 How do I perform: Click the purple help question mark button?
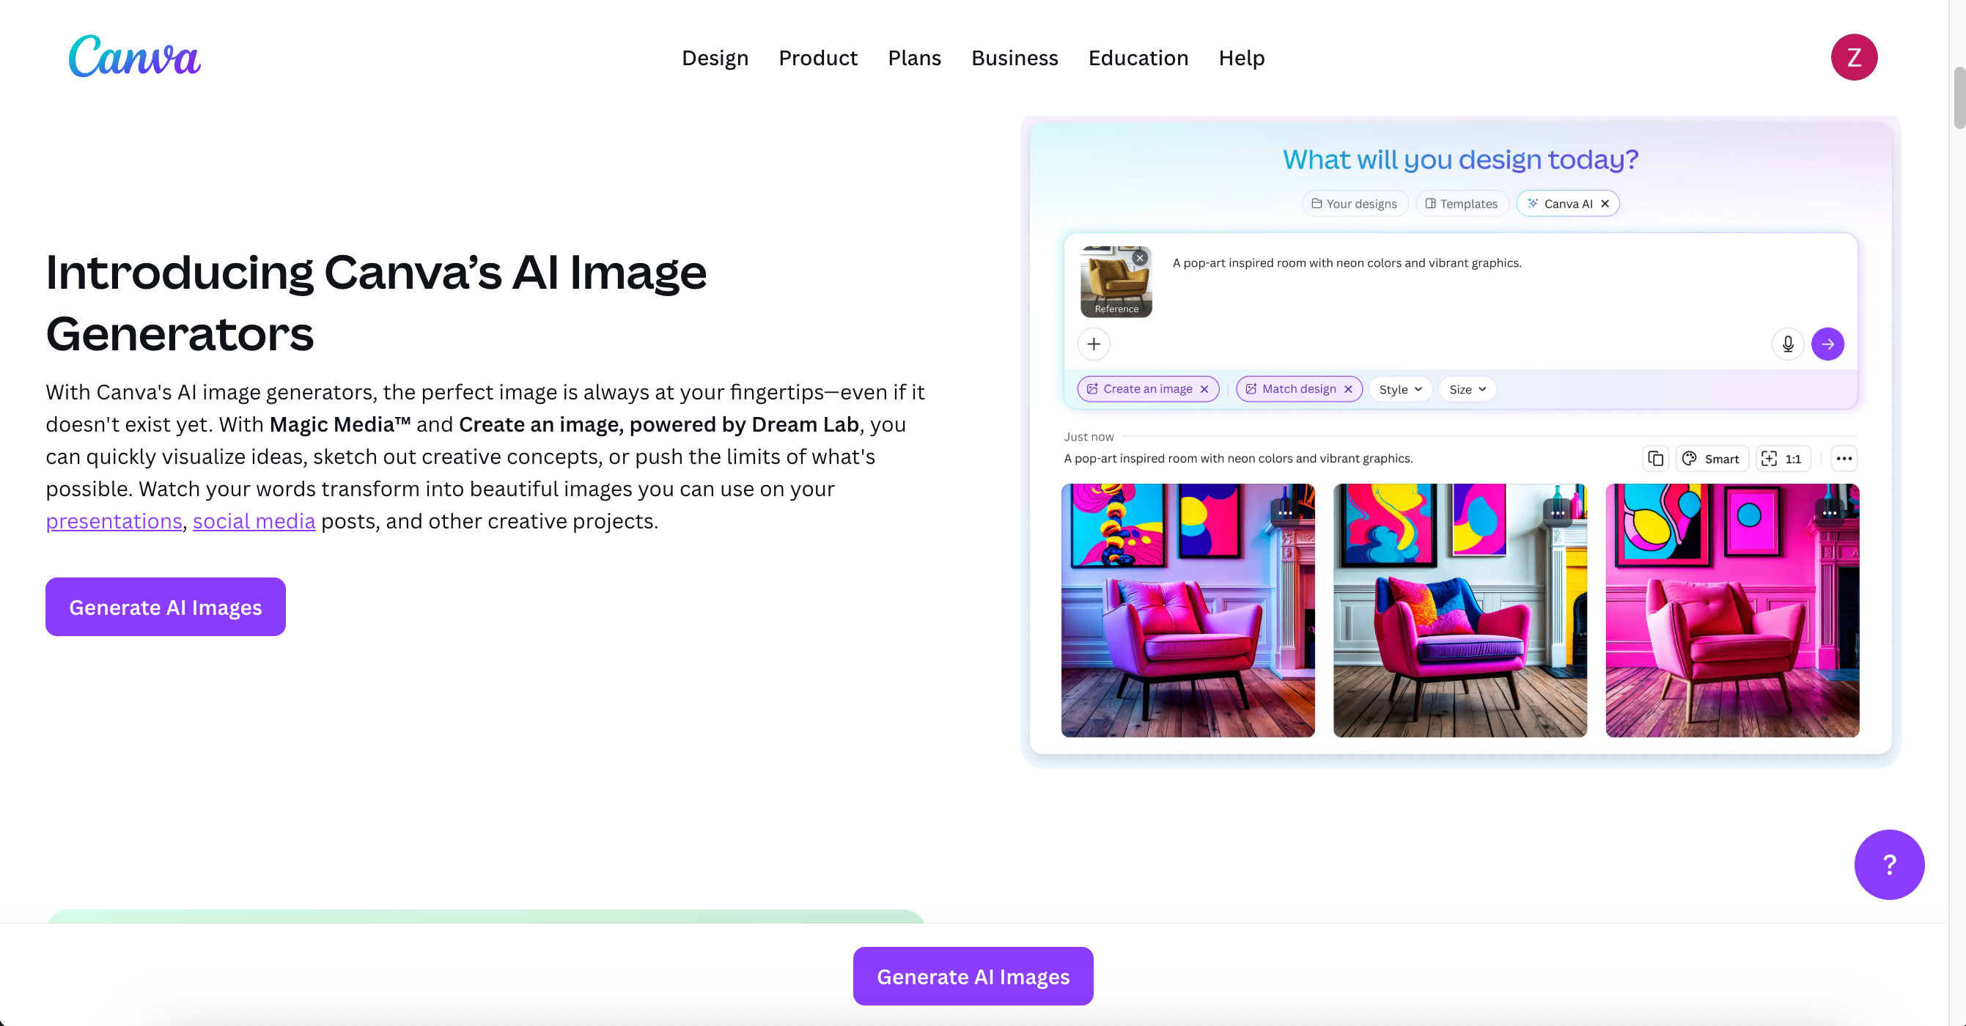(x=1890, y=864)
